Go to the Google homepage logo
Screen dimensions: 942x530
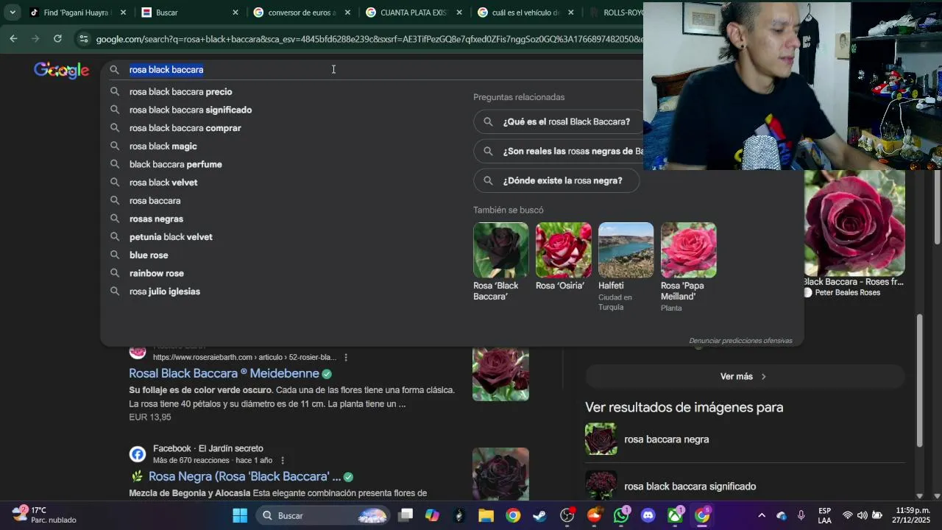pyautogui.click(x=62, y=70)
